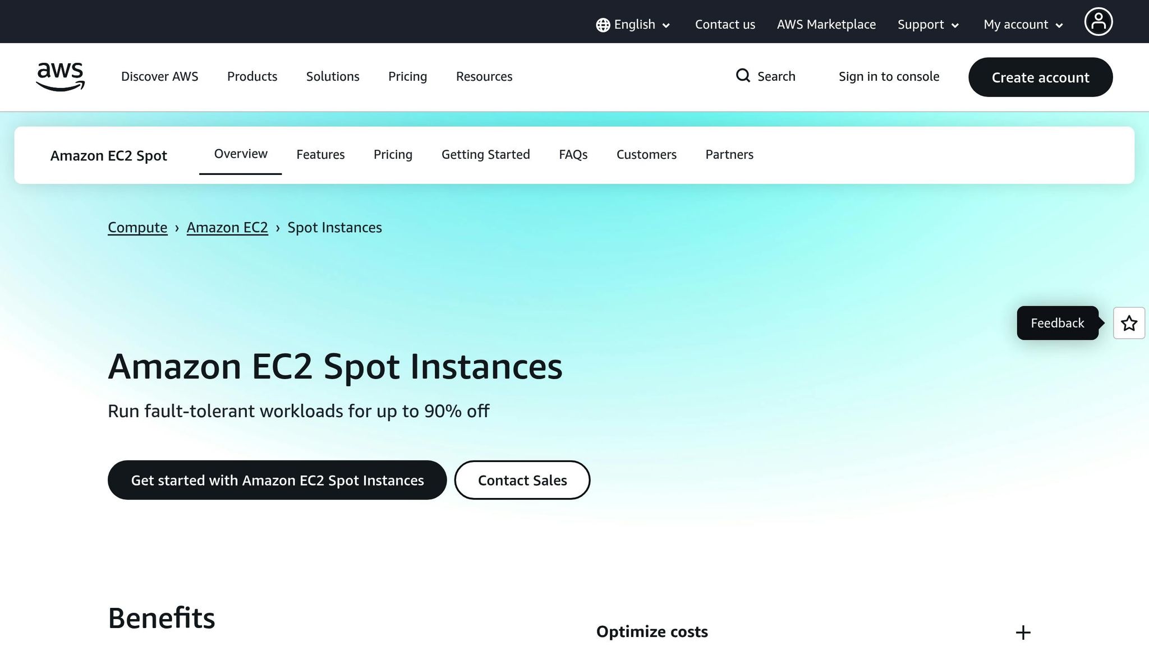Open the Products menu
Screen dimensions: 1149x646
coord(252,76)
